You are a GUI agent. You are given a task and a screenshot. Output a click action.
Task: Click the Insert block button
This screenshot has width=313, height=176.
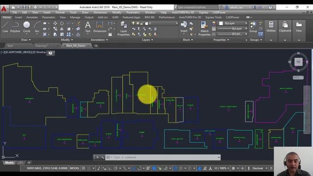point(184,27)
